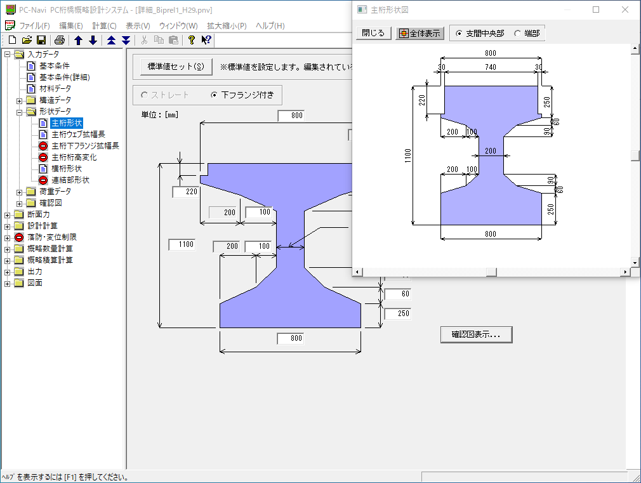Click the double down arrow toolbar icon
Image resolution: width=641 pixels, height=483 pixels.
pyautogui.click(x=126, y=41)
